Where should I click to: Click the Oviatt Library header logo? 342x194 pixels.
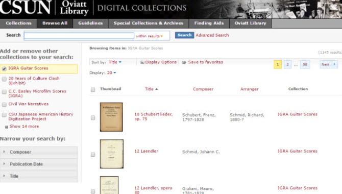click(x=74, y=8)
